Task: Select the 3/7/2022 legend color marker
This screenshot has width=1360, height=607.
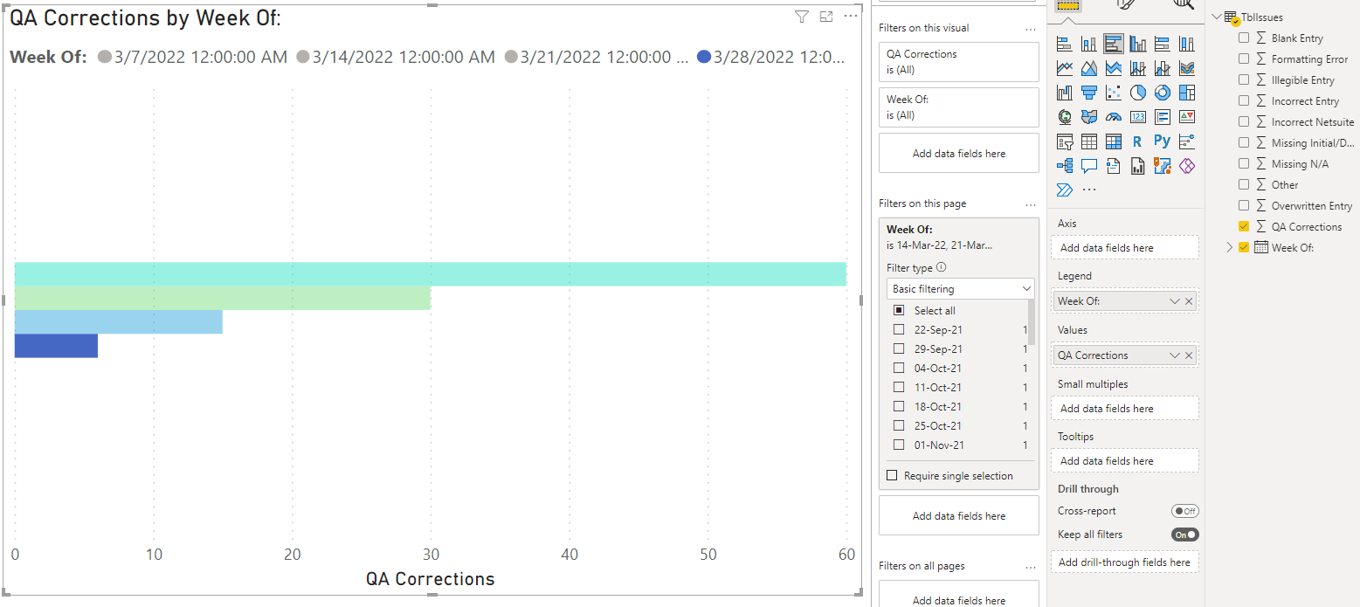Action: coord(105,57)
